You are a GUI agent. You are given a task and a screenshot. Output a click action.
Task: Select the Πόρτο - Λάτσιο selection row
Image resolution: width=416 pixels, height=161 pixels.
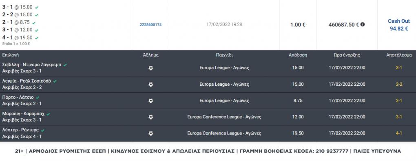[x=208, y=101]
